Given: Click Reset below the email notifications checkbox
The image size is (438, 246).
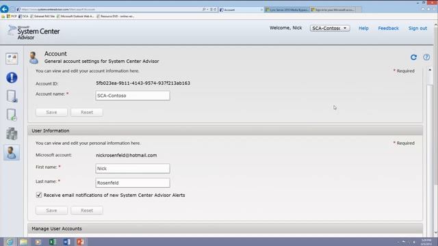Looking at the screenshot, I should [87, 210].
